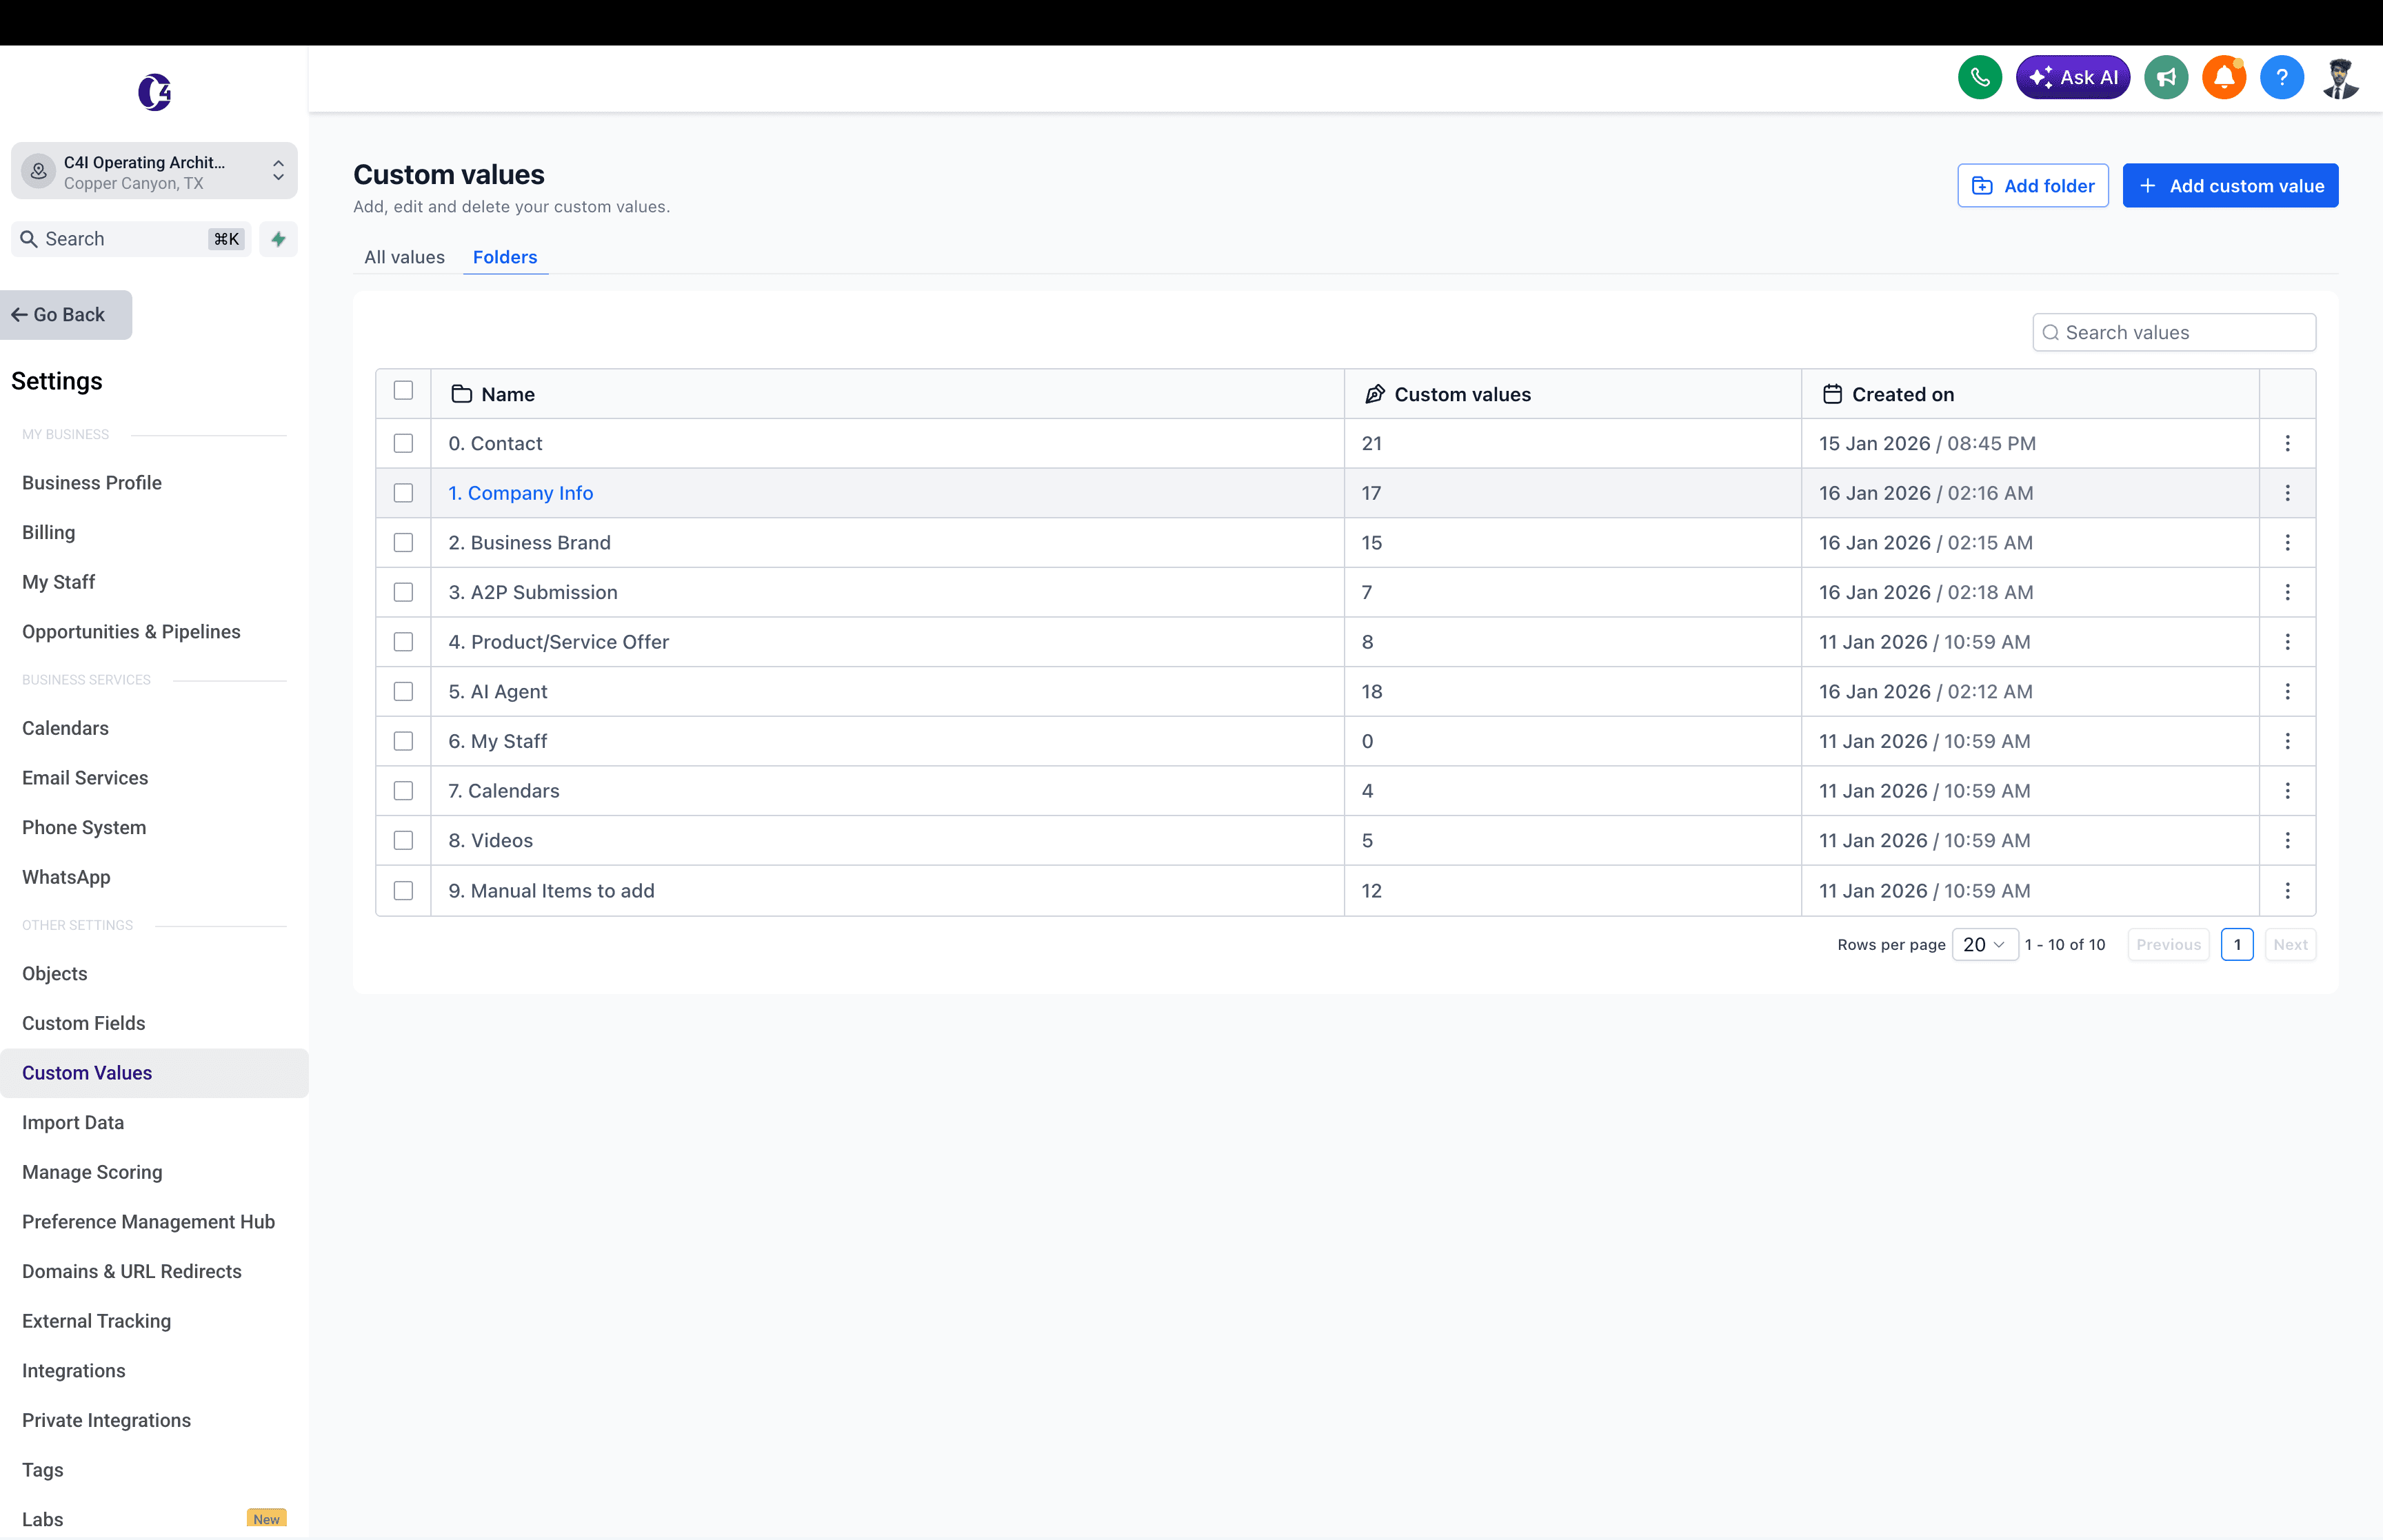2383x1540 pixels.
Task: Open row actions for 0. Contact
Action: 2287,443
